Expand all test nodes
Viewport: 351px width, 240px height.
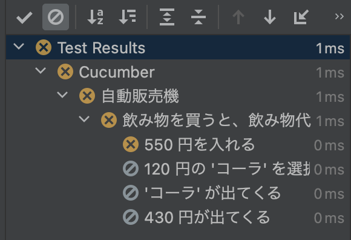point(167,17)
